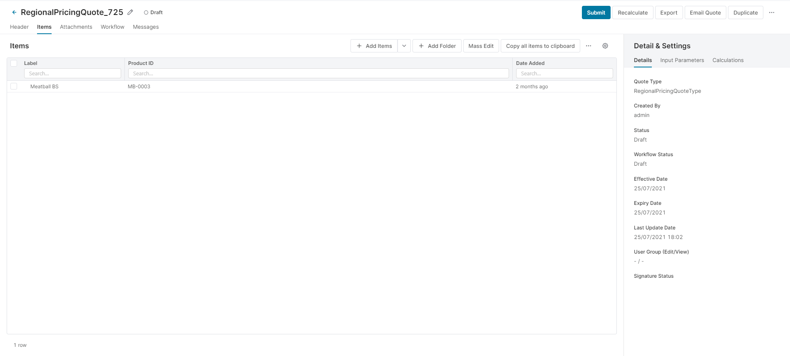The image size is (790, 356).
Task: Switch to the Attachments tab
Action: [76, 27]
